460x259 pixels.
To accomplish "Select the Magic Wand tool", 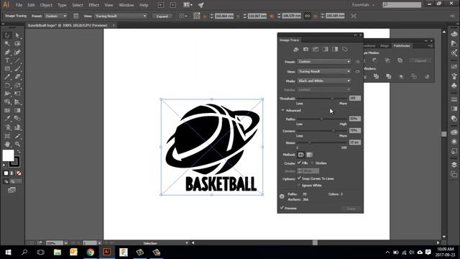I will pos(7,44).
